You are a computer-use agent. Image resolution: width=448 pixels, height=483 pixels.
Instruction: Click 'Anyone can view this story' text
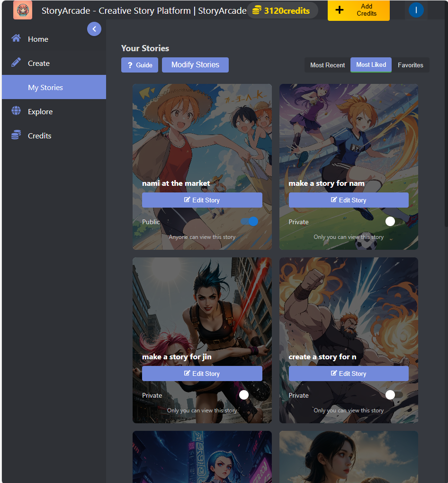[202, 237]
